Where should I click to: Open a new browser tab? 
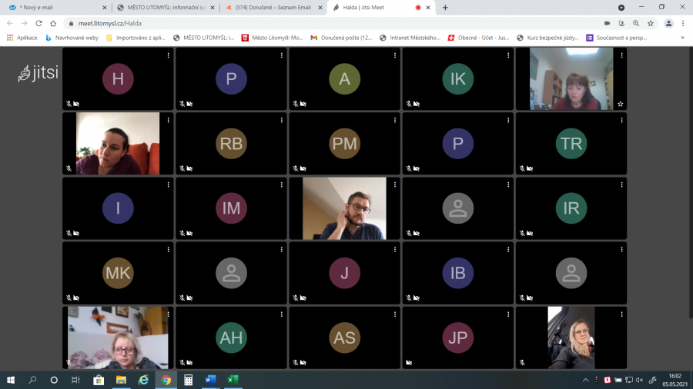click(445, 8)
